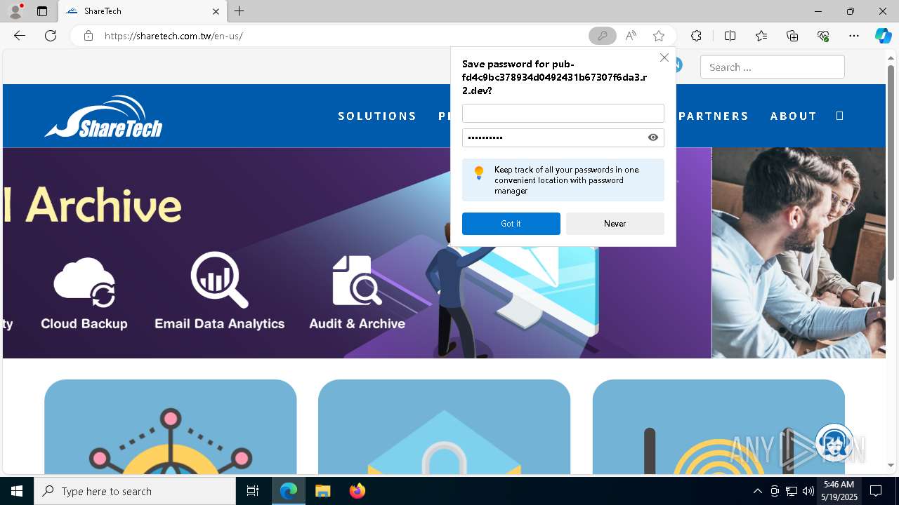
Task: Click the page vertical scrollbar thumb
Action: pyautogui.click(x=891, y=172)
